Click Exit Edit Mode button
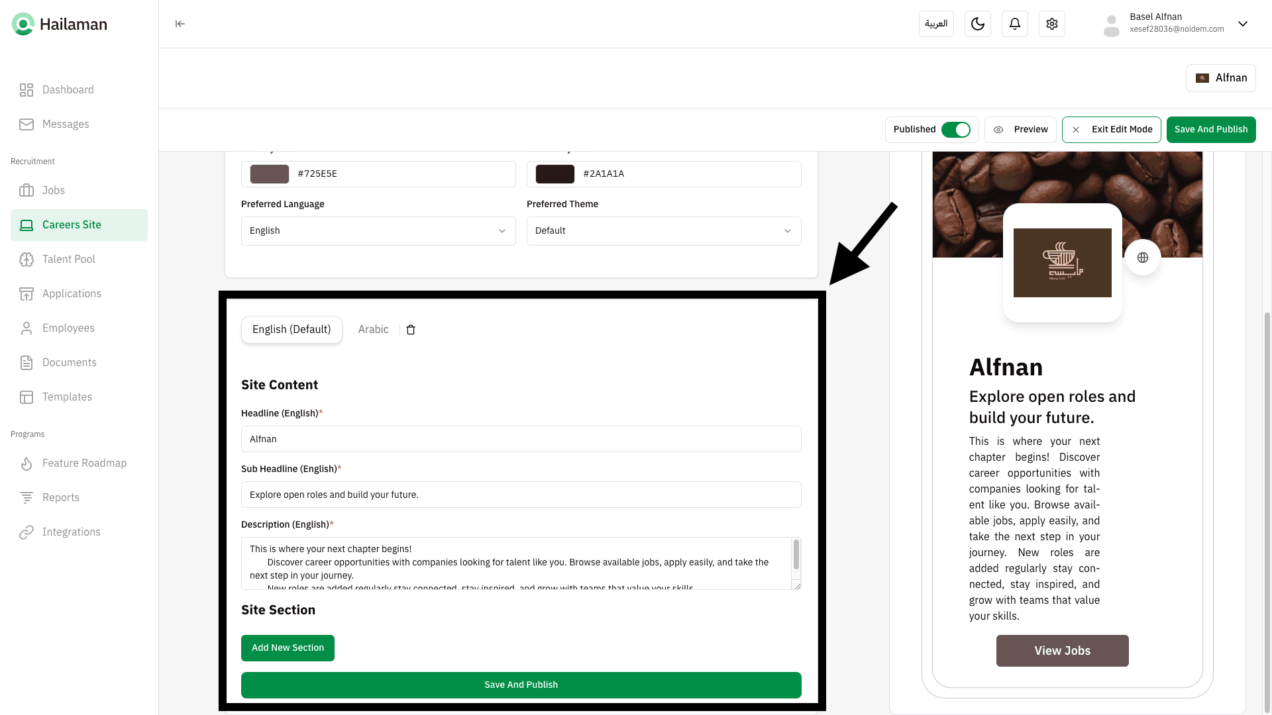 [1111, 130]
